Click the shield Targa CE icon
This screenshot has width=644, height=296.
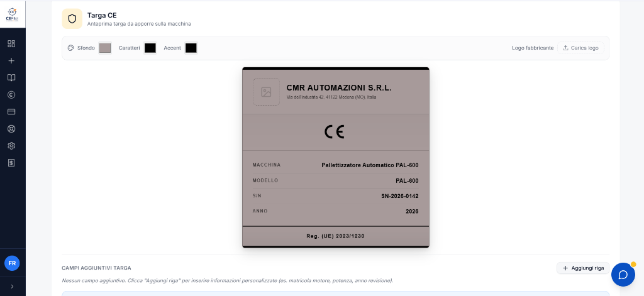(x=72, y=19)
